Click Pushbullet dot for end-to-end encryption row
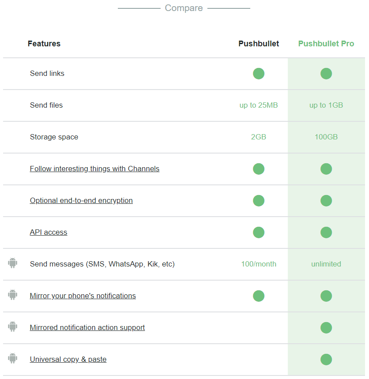 (x=259, y=201)
